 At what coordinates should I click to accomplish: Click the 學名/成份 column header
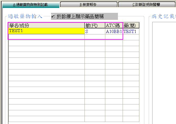46,26
